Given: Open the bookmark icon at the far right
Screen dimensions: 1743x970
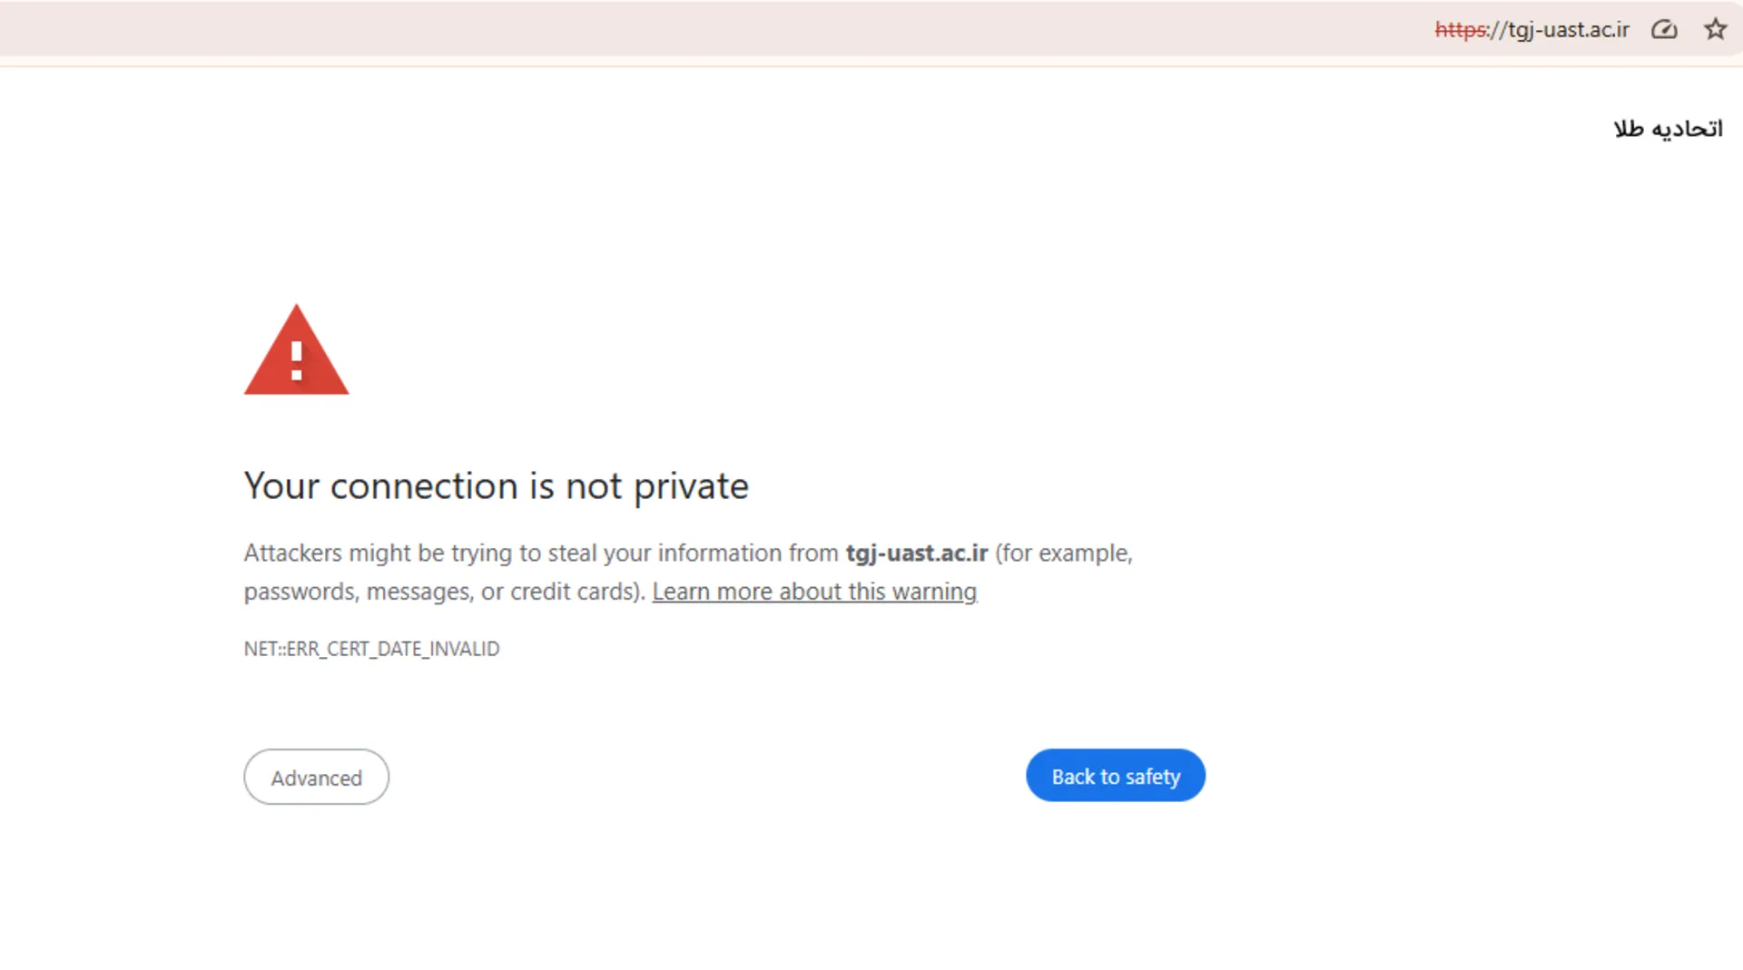Looking at the screenshot, I should [1715, 29].
